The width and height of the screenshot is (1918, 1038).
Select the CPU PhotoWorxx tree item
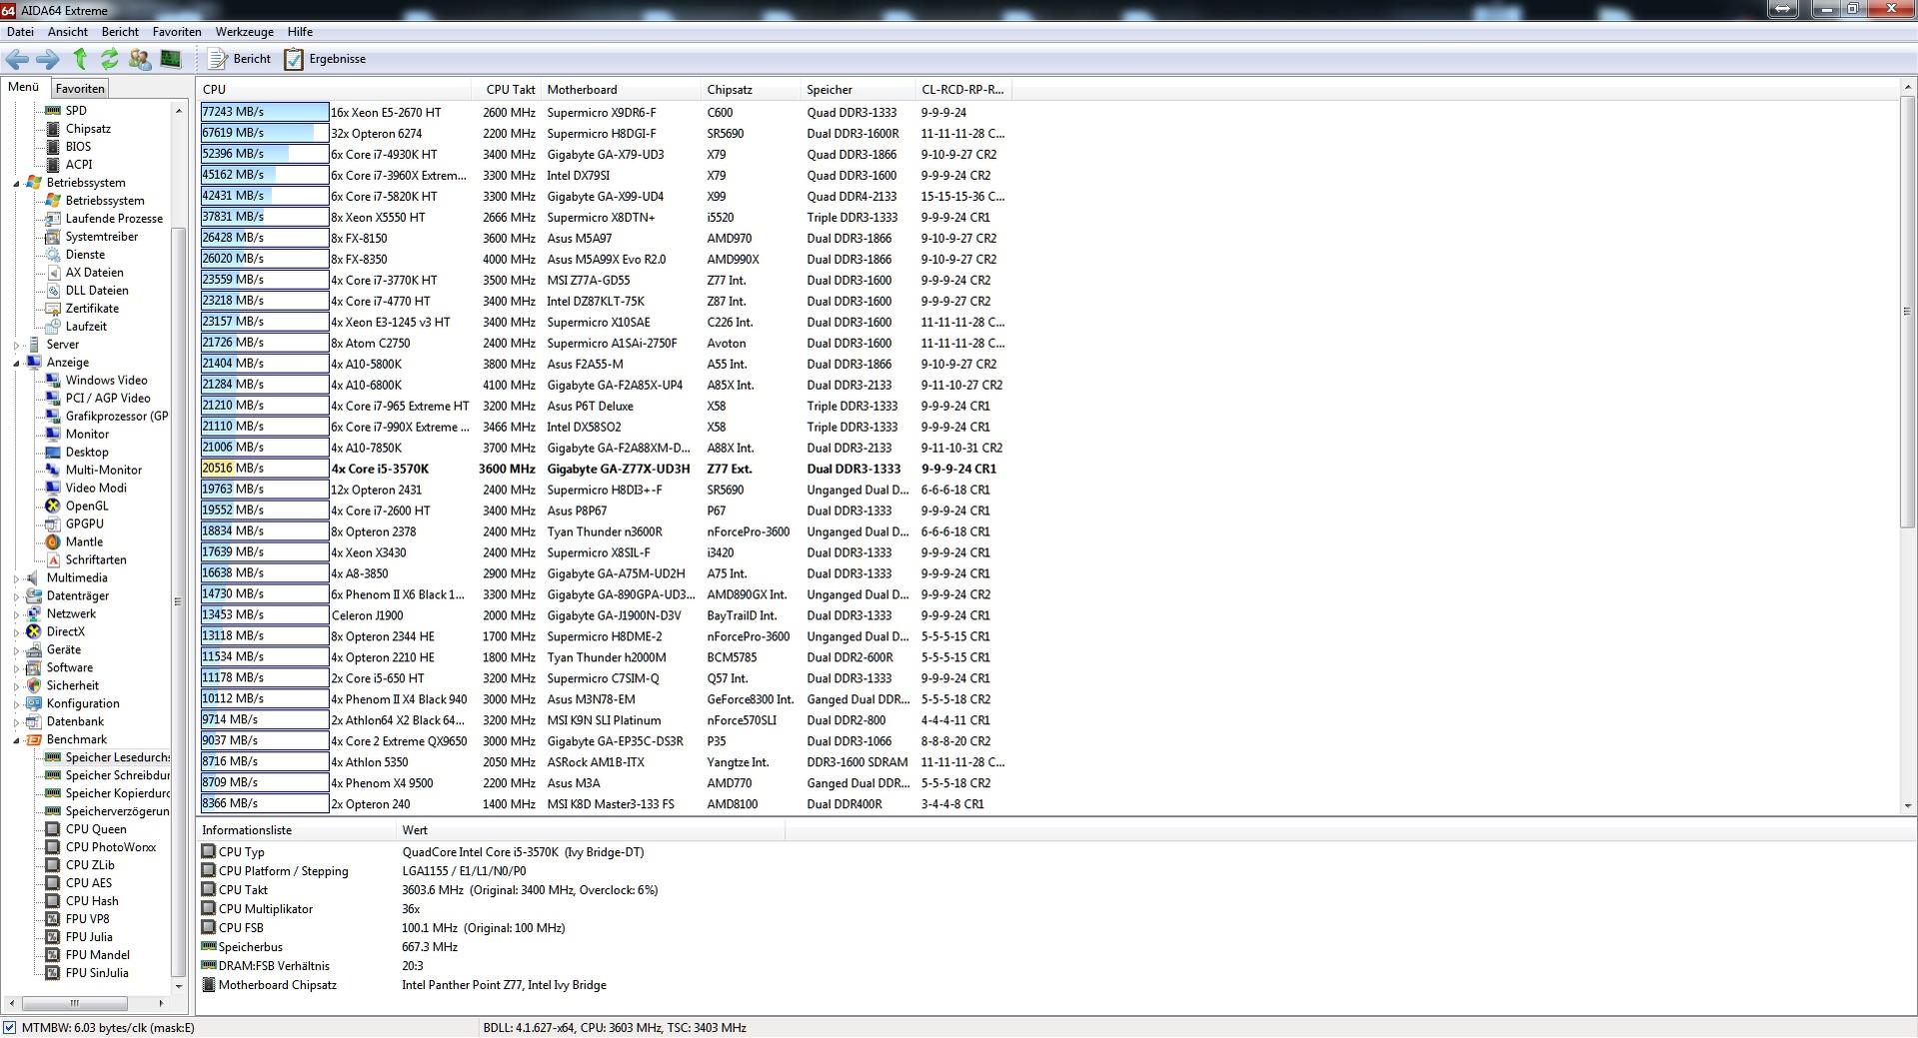click(110, 848)
